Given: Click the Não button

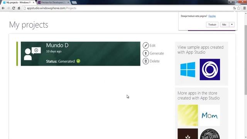Looking at the screenshot, I should click(x=224, y=25).
